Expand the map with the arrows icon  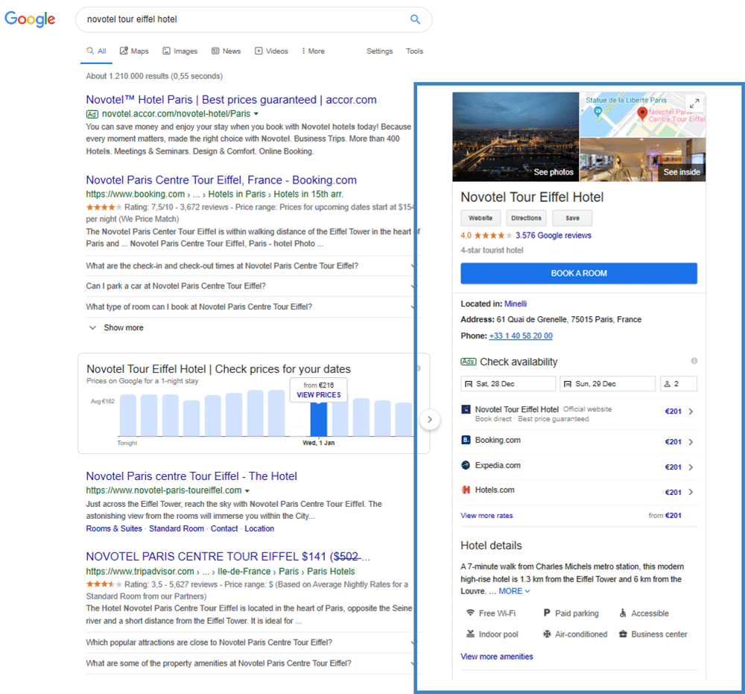[694, 103]
